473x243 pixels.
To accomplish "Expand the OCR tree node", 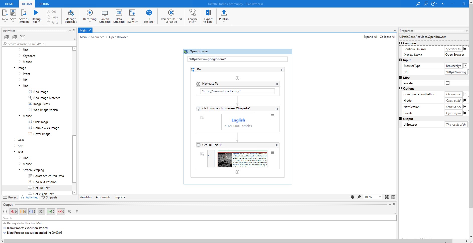I will (x=15, y=140).
